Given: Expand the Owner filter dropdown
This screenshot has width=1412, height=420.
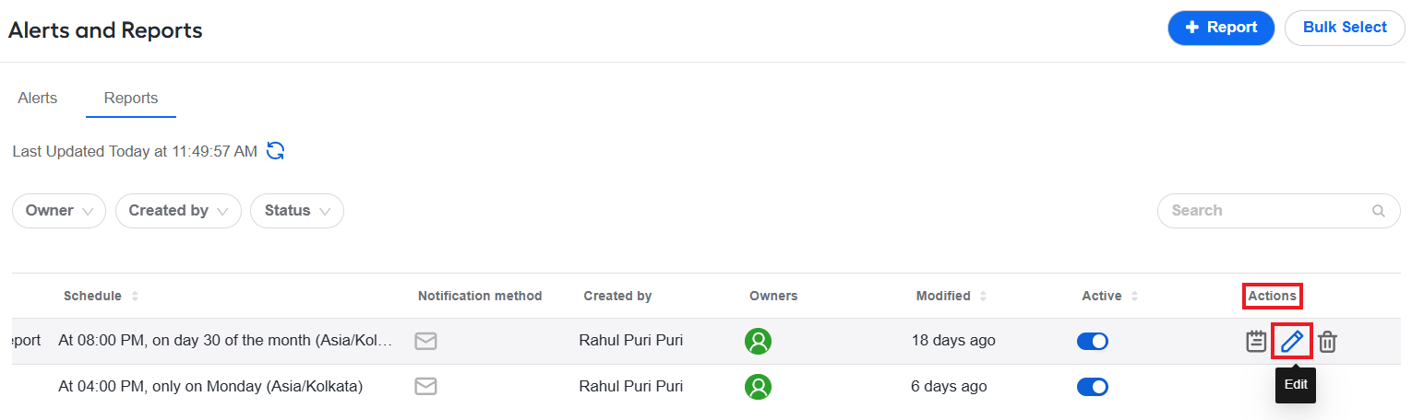Looking at the screenshot, I should [59, 211].
